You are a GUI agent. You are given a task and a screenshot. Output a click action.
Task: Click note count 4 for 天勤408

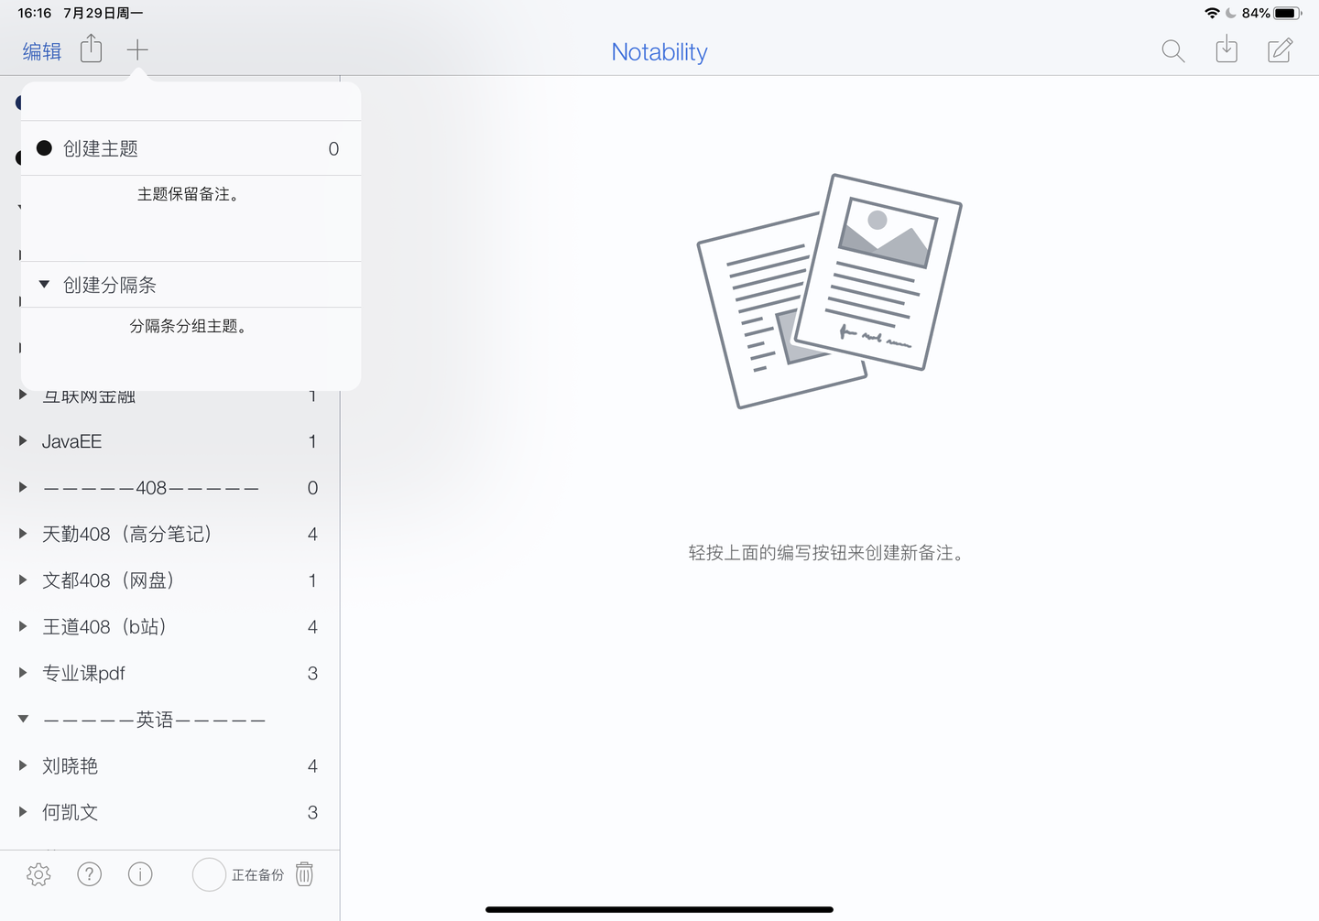point(312,534)
